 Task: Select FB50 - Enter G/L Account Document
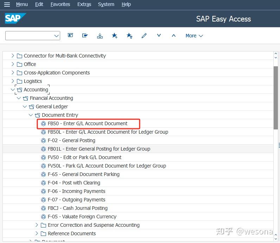click(x=88, y=123)
